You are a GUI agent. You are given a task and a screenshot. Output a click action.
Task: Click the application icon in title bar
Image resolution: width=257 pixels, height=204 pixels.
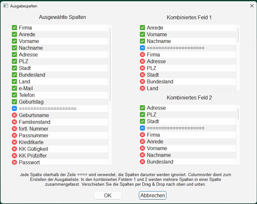[x=5, y=6]
